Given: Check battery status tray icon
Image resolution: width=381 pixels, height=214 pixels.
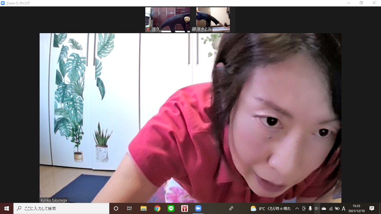Looking at the screenshot, I should 337,208.
